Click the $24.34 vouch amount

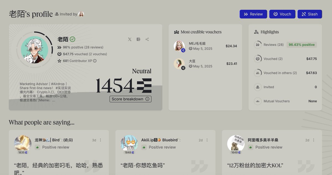[231, 46]
